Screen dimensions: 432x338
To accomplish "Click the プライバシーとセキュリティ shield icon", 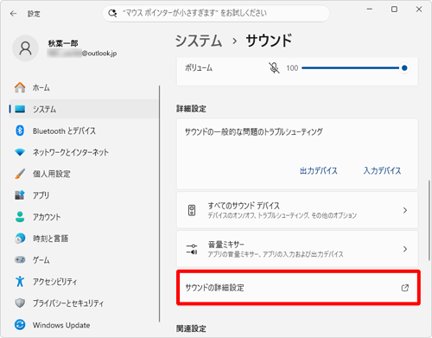I will coord(20,303).
